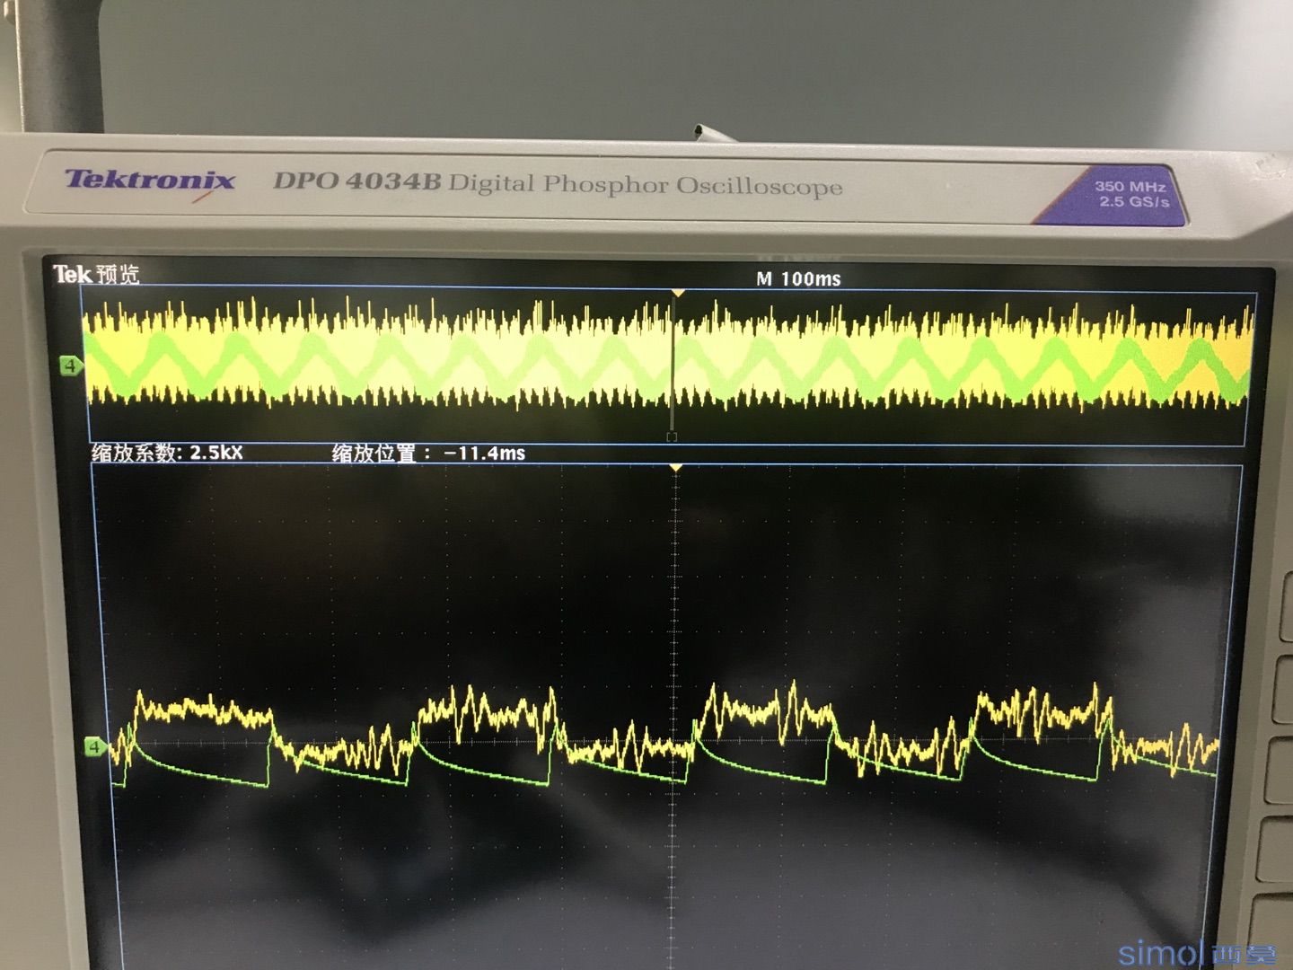Click channel 4 ground marker in zoomed view
The height and width of the screenshot is (970, 1293).
[x=95, y=745]
